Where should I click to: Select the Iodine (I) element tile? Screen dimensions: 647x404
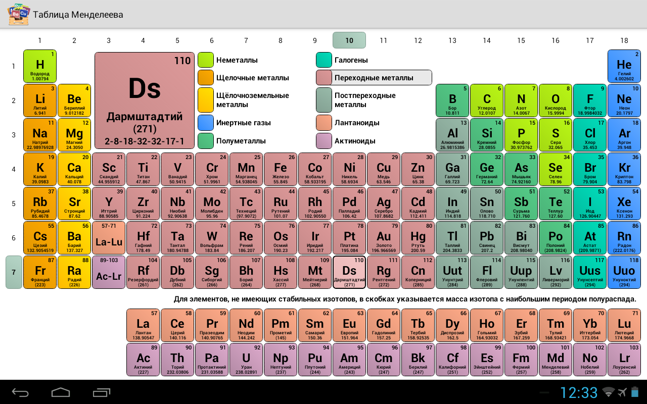point(590,204)
